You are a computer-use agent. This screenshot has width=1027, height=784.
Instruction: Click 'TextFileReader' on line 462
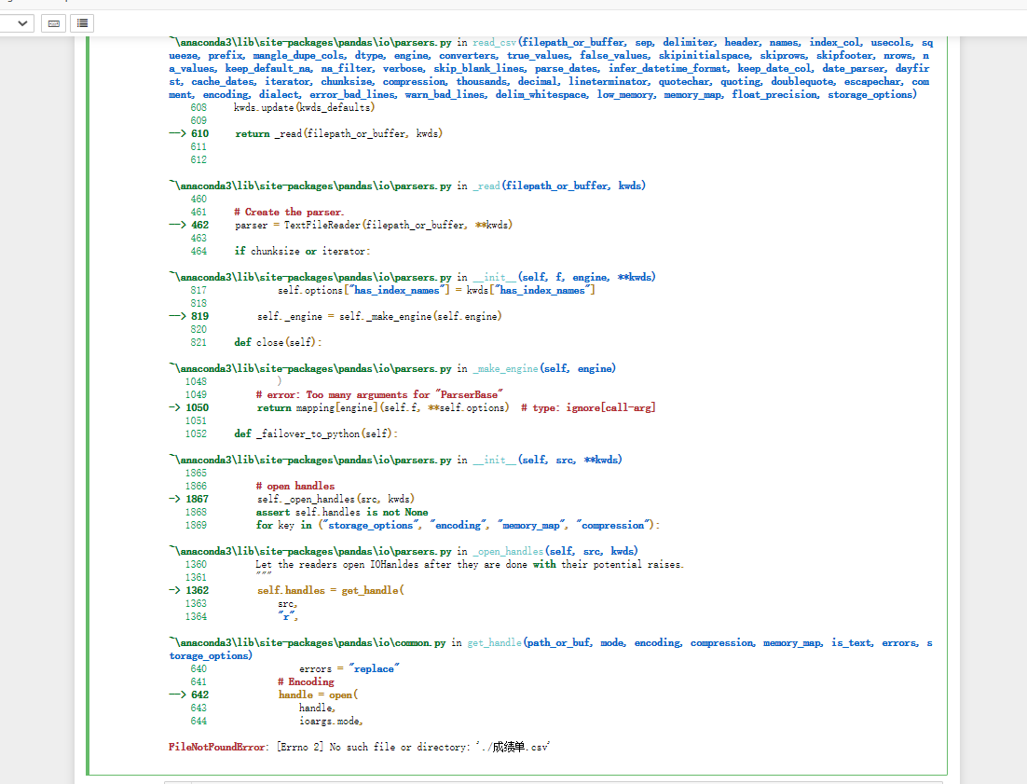tap(322, 225)
